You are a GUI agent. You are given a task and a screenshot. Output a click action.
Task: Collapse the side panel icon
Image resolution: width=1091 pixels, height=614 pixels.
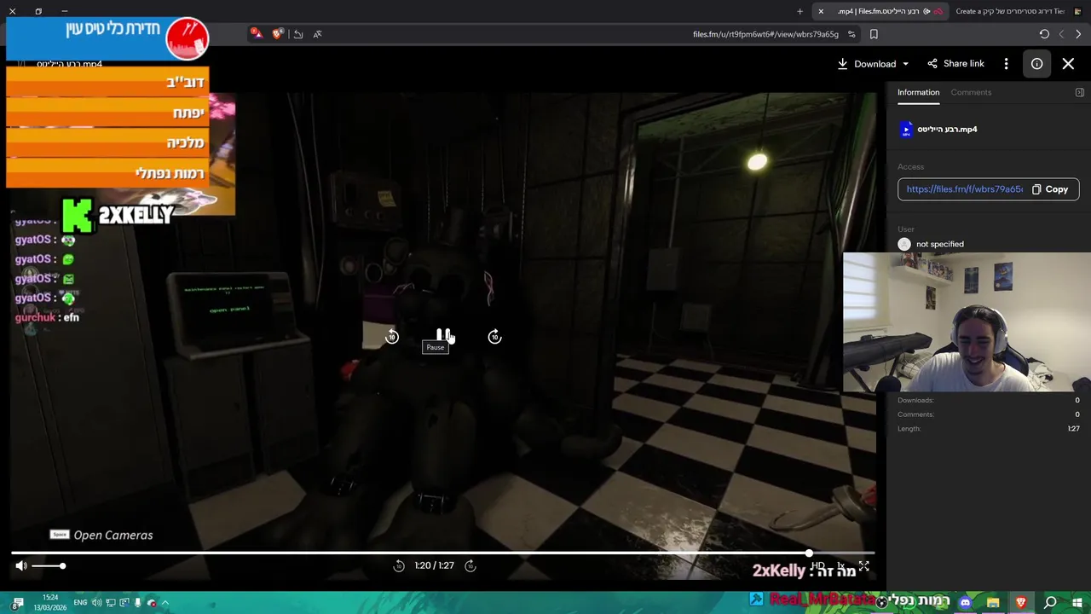pyautogui.click(x=1079, y=92)
